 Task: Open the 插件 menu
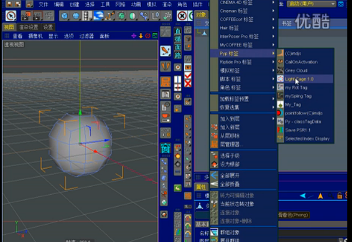point(198,4)
